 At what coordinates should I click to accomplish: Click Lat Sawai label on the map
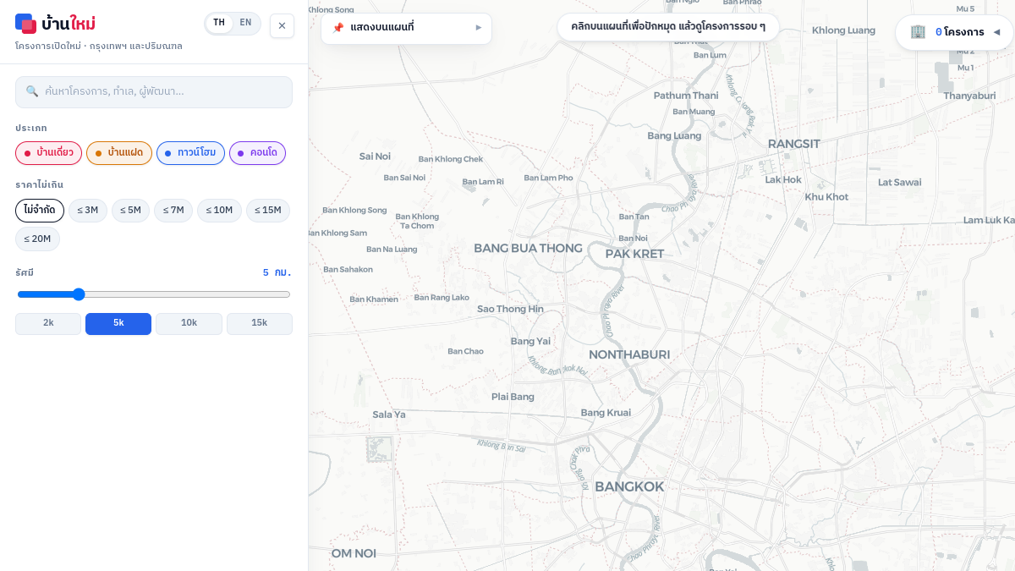pos(900,182)
